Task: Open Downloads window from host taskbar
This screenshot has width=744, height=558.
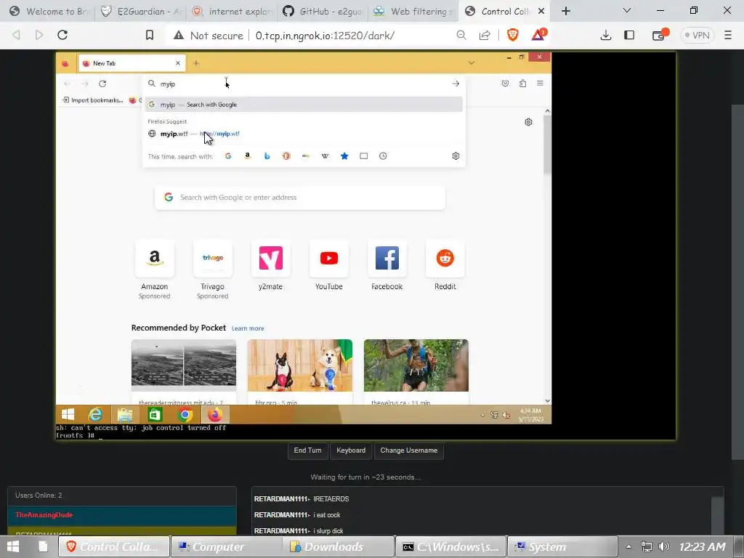Action: (339, 547)
